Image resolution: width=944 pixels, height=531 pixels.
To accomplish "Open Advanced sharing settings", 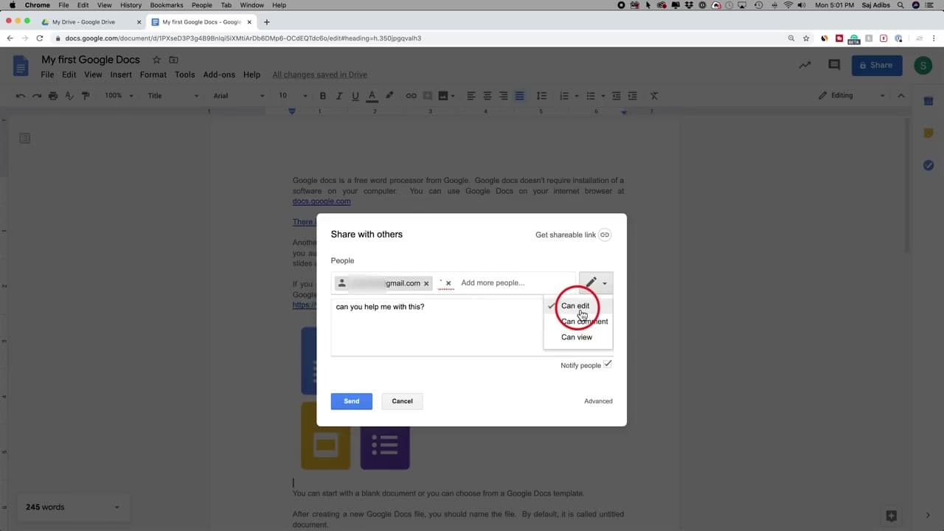I will pos(598,401).
